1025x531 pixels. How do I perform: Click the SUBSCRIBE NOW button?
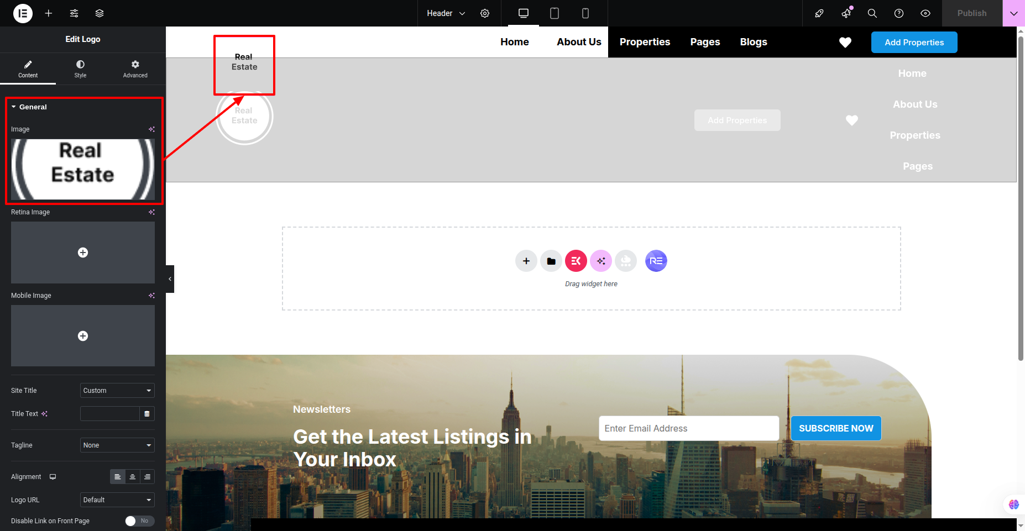835,429
